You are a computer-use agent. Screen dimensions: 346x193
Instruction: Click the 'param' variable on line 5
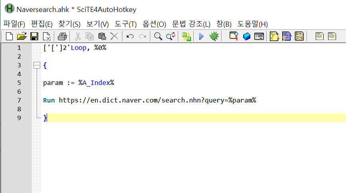[53, 83]
